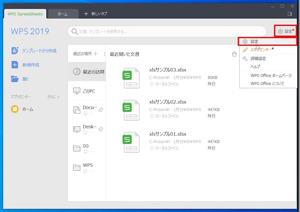Viewport: 300px width, 212px height.
Task: Open a 新しいタブ with plus button
Action: [95, 14]
